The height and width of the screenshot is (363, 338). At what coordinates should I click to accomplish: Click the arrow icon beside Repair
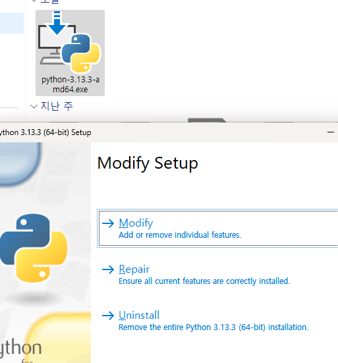pos(108,269)
